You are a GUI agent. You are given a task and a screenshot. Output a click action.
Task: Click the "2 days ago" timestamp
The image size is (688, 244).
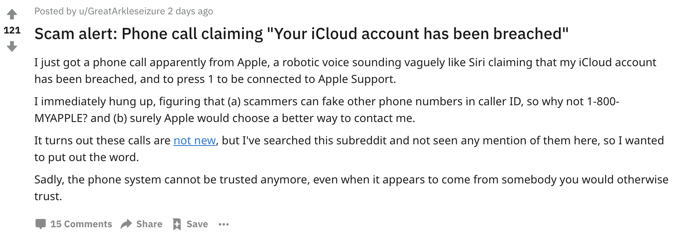190,11
